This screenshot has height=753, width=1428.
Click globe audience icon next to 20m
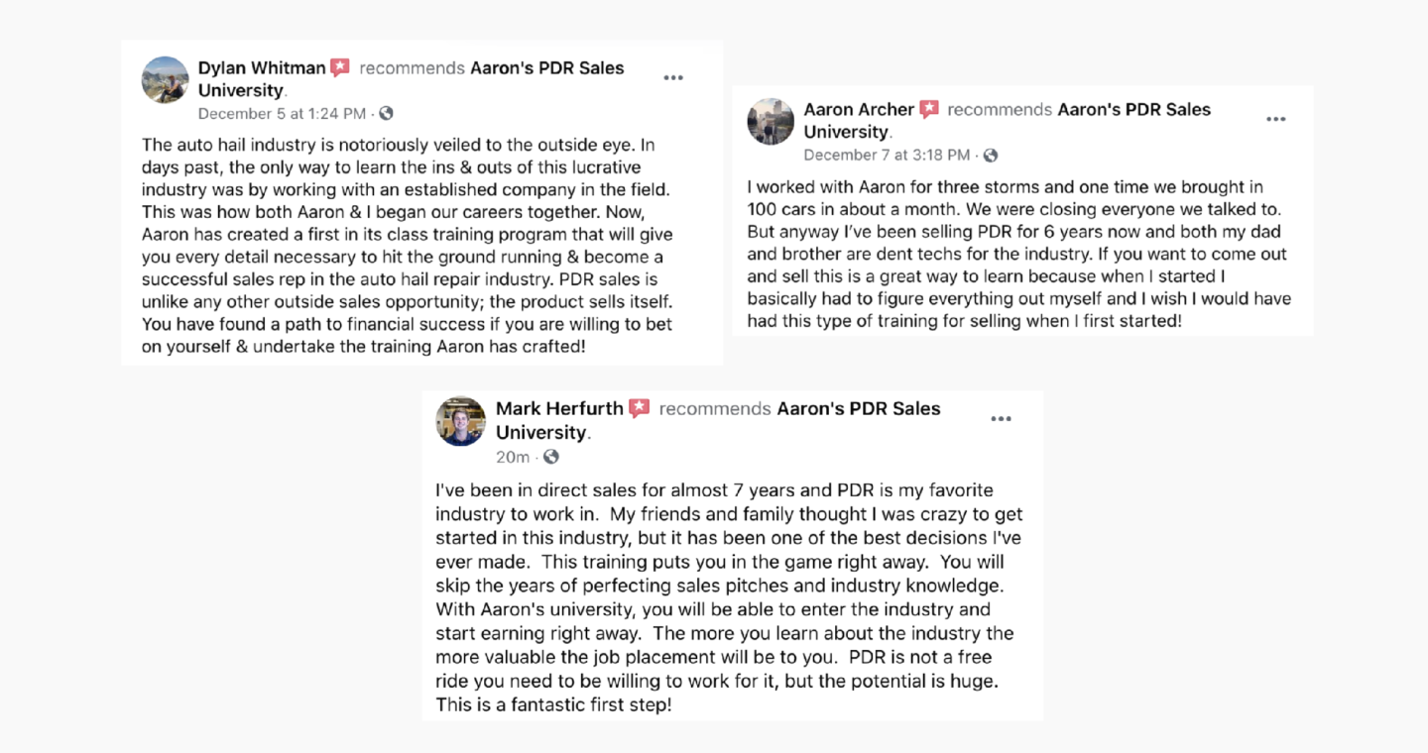click(551, 457)
